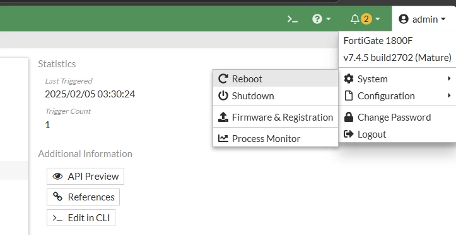Click the References chain link icon
456x235 pixels.
(57, 197)
